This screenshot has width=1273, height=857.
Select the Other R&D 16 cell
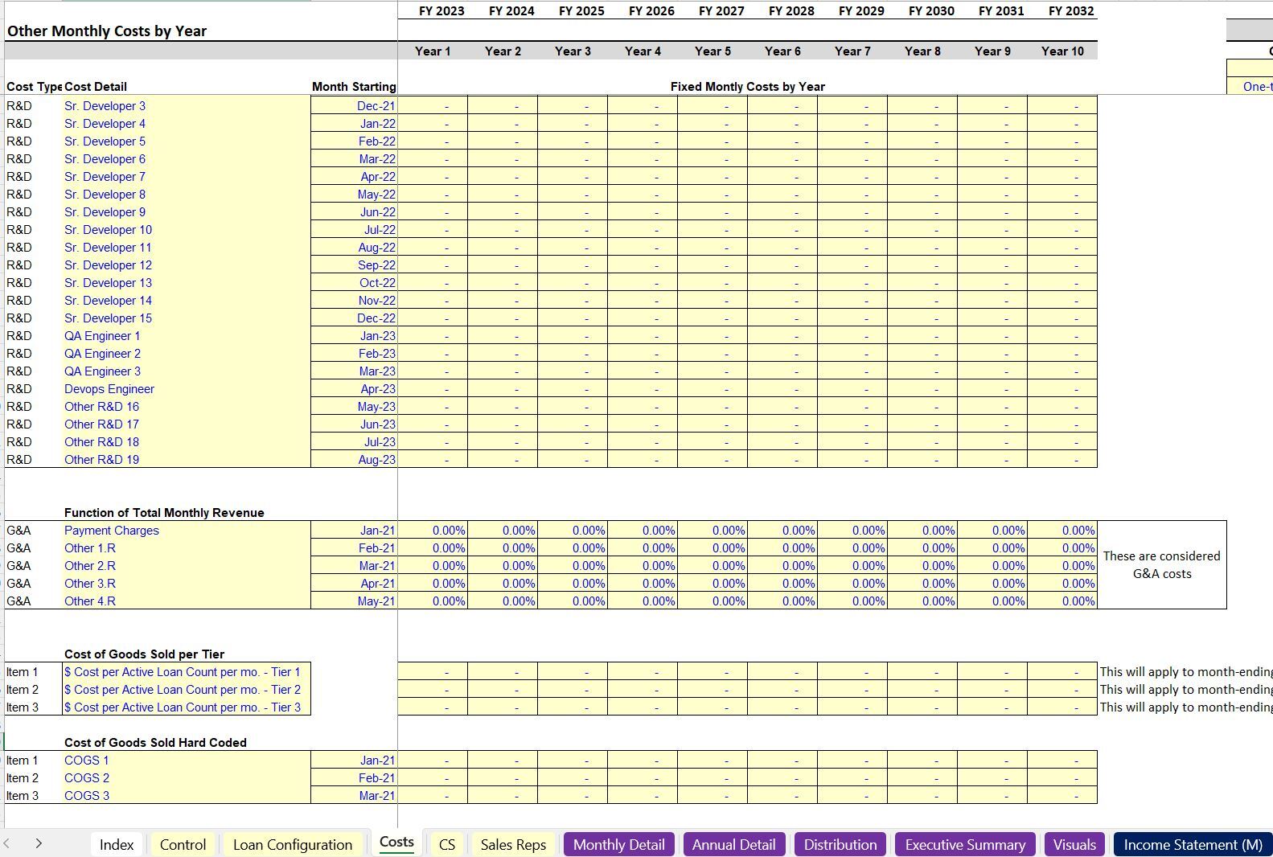(187, 406)
